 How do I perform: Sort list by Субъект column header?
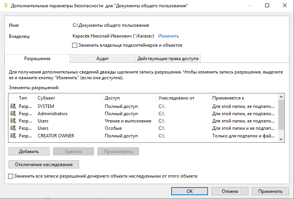click(x=69, y=98)
